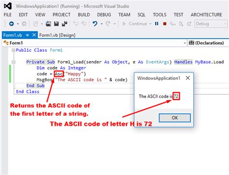This screenshot has width=229, height=175.
Task: Click the Save All icon
Action: [x=65, y=24]
